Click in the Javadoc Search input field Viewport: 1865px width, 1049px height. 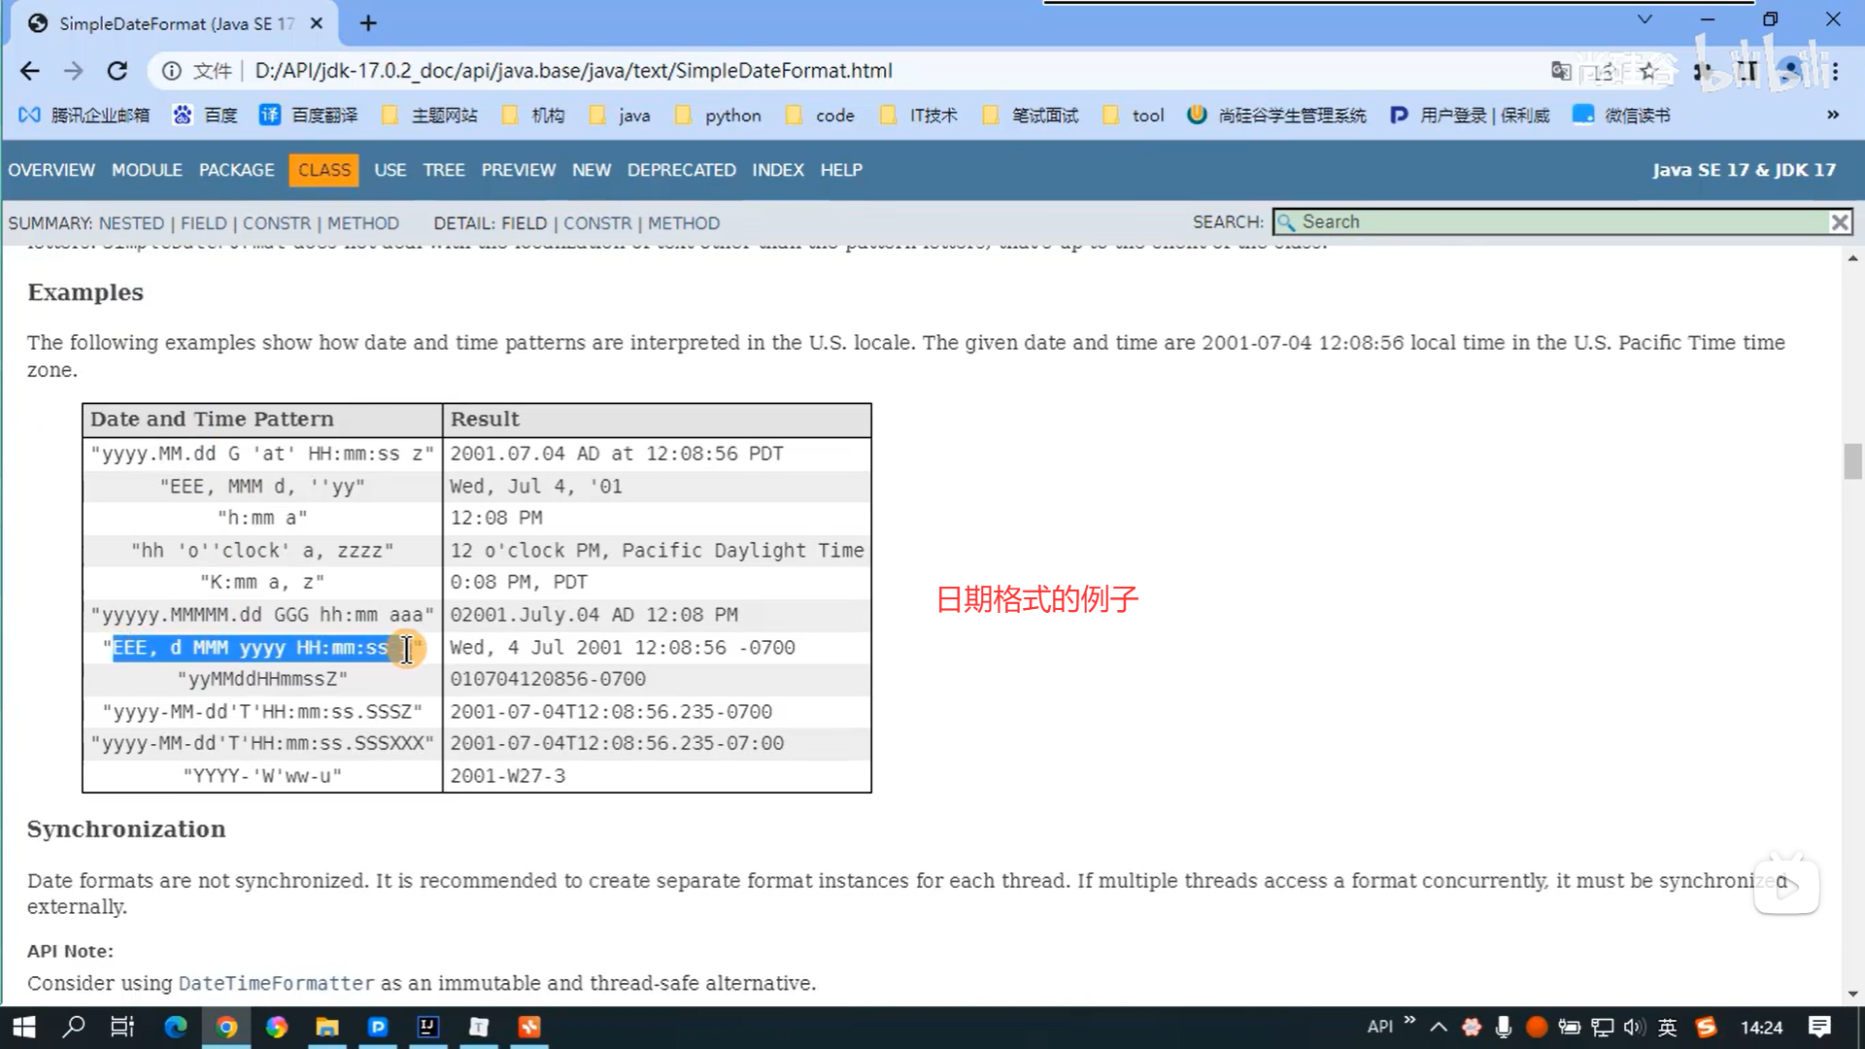tap(1554, 222)
